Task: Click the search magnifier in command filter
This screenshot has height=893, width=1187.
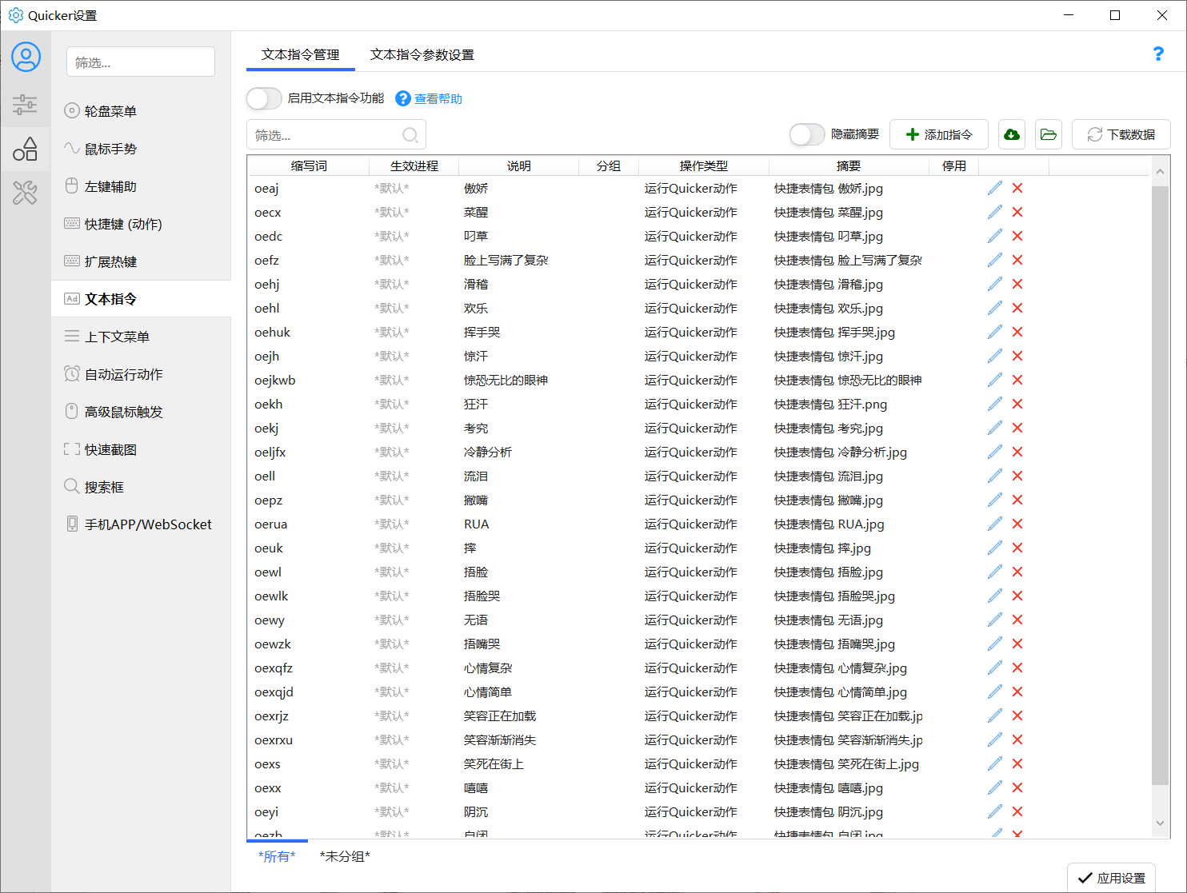Action: pyautogui.click(x=410, y=135)
